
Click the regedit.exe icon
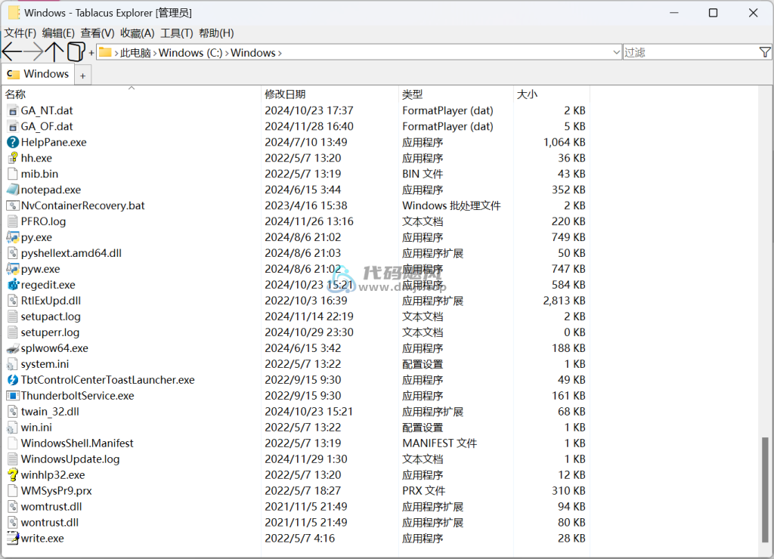13,285
